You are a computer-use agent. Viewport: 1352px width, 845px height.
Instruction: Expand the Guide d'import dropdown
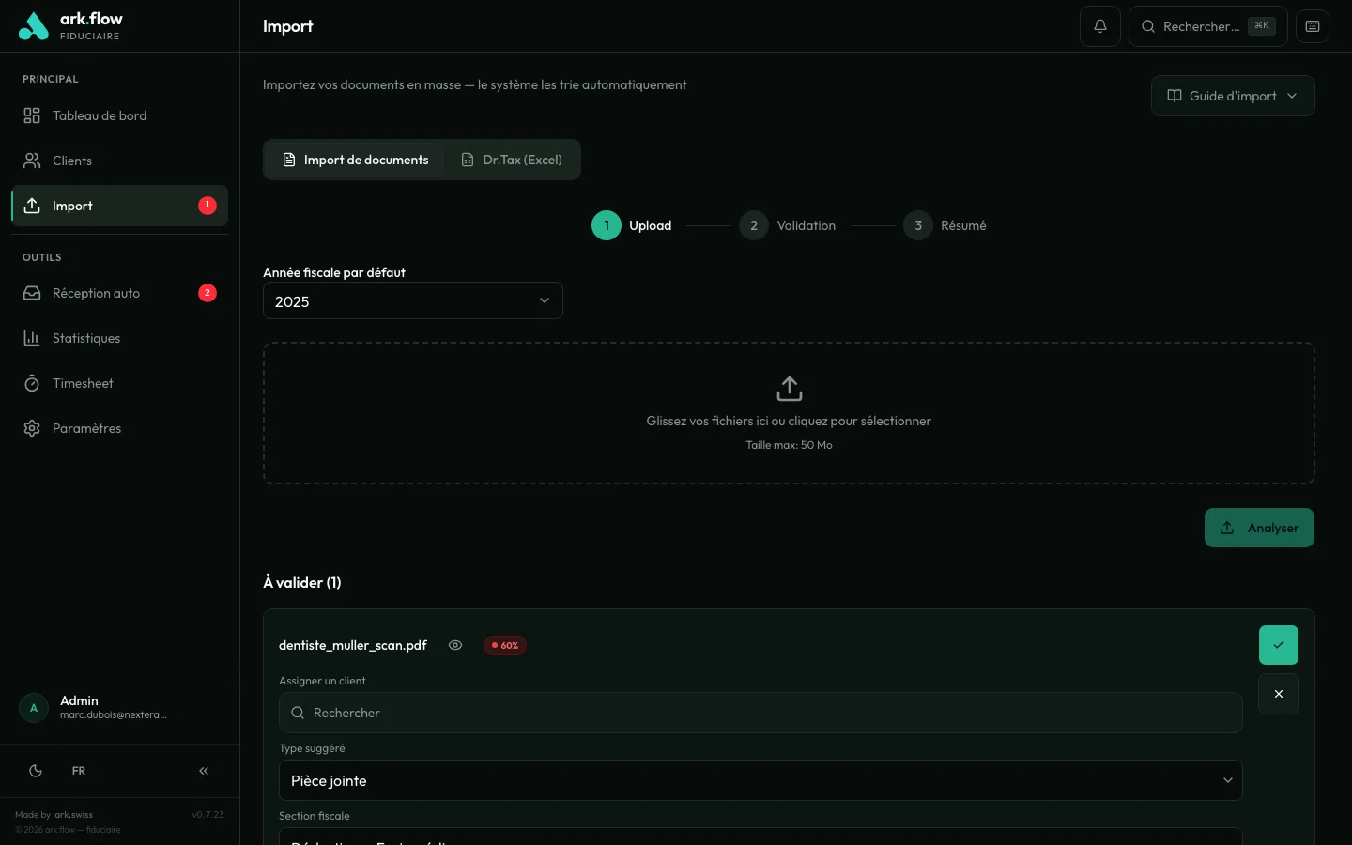pos(1232,96)
